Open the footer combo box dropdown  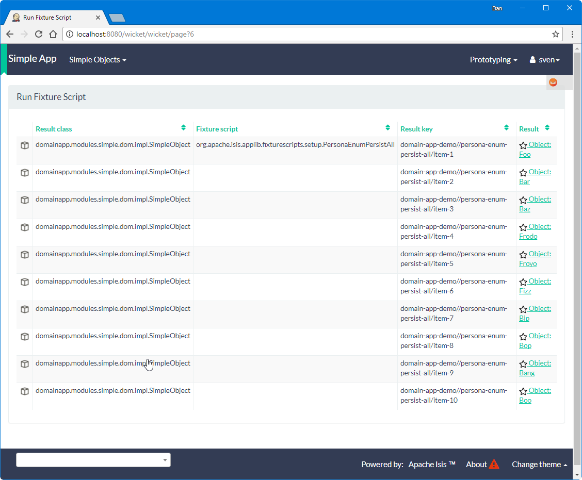point(165,460)
